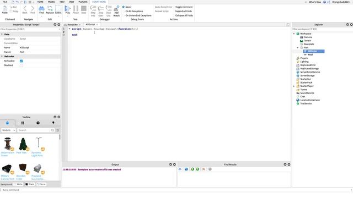
Task: Open the Play dropdown arrow
Action: (x=67, y=16)
